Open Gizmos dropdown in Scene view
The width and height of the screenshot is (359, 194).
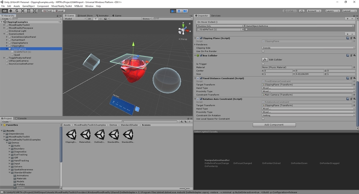coord(147,19)
